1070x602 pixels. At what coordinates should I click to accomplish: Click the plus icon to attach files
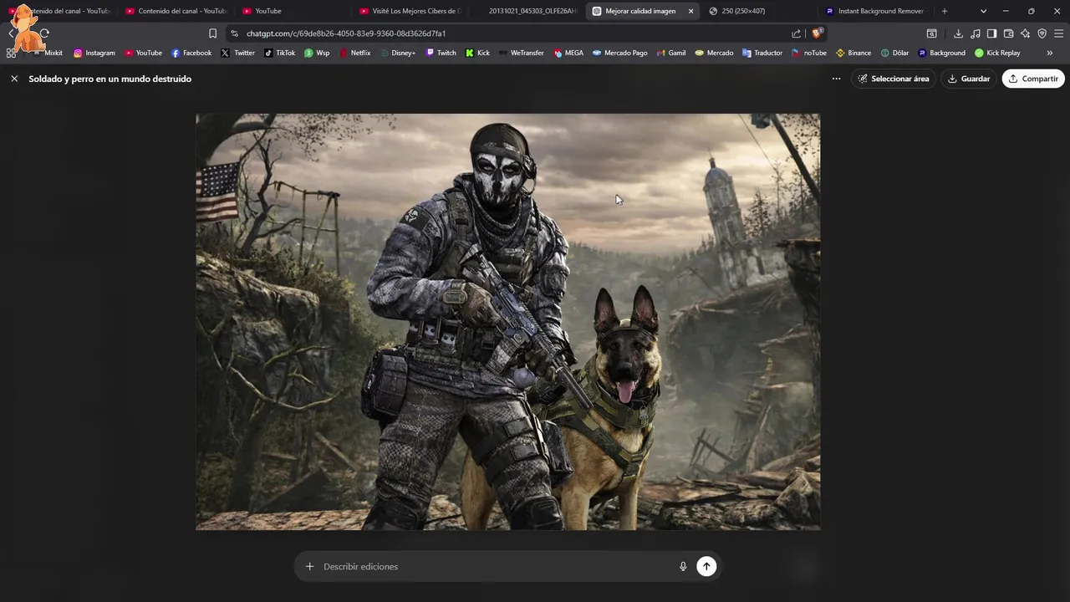tap(309, 566)
